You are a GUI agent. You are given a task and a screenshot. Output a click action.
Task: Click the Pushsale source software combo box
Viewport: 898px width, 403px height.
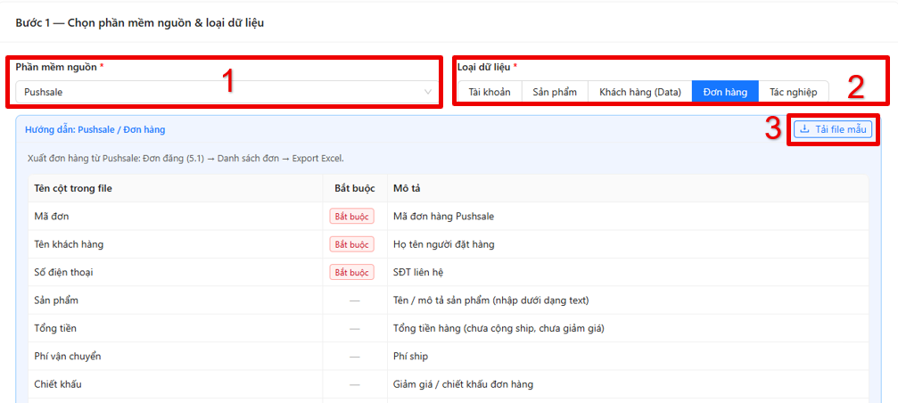(227, 92)
